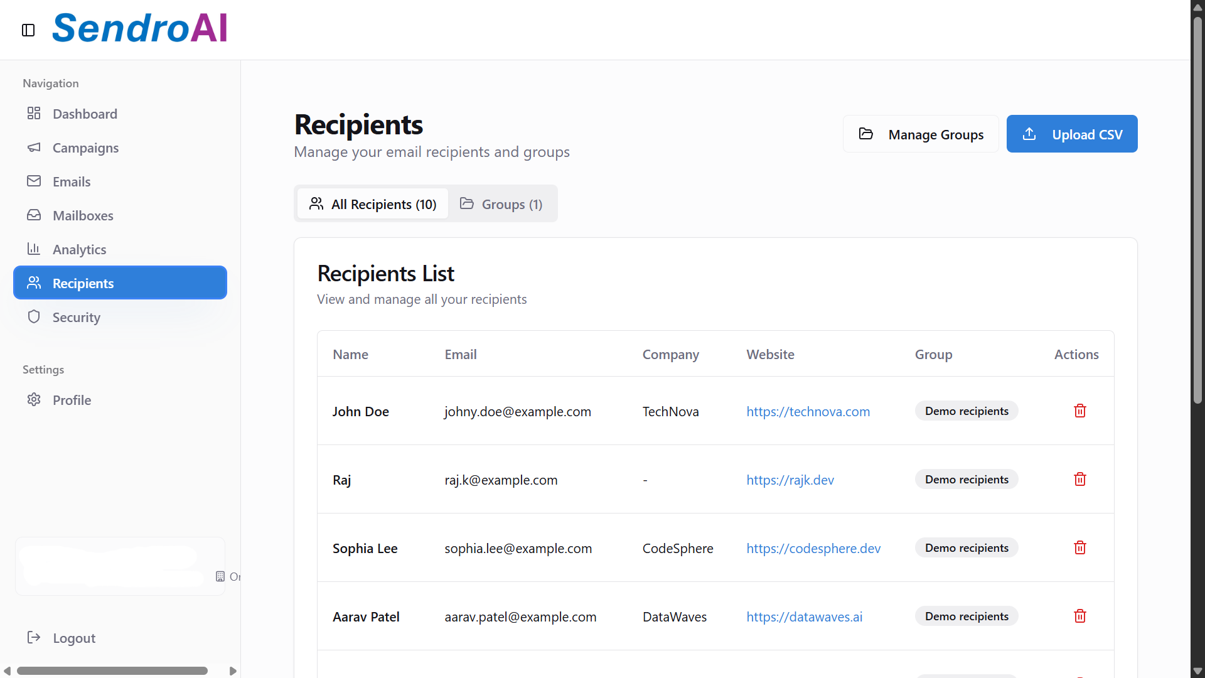
Task: Open the https://datawaves.ai website link
Action: coord(804,616)
